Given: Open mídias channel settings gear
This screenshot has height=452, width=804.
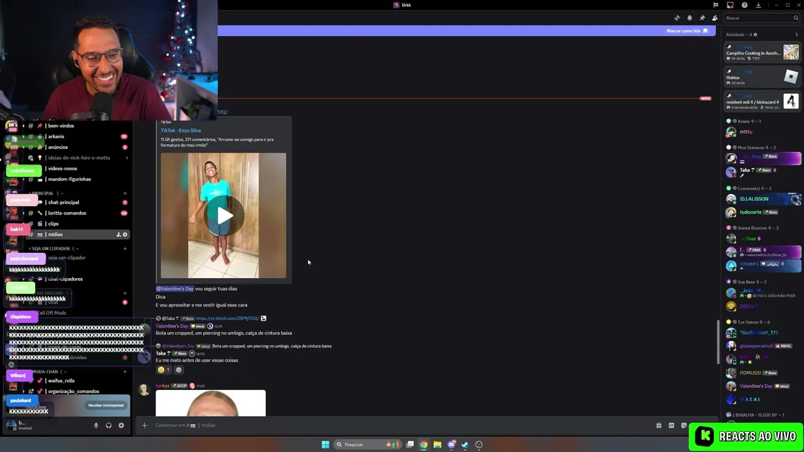Looking at the screenshot, I should [125, 234].
